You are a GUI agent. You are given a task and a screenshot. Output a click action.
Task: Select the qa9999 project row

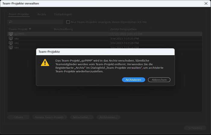pyautogui.click(x=105, y=34)
